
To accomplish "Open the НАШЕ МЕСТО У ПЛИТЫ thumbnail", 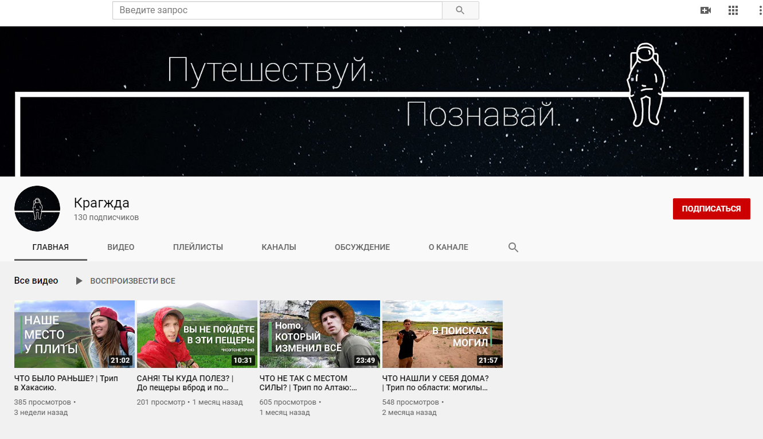I will pos(75,334).
